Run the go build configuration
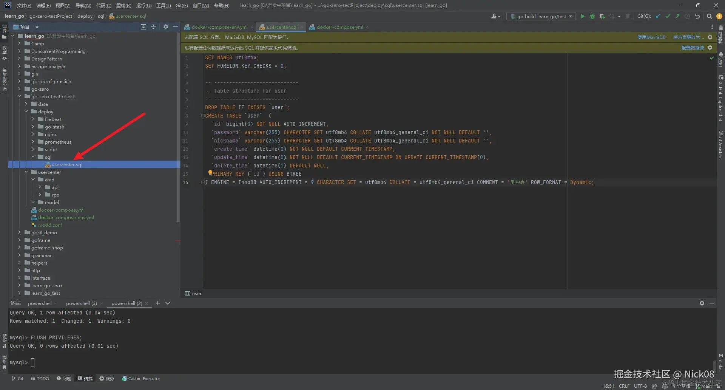This screenshot has width=725, height=390. point(583,16)
